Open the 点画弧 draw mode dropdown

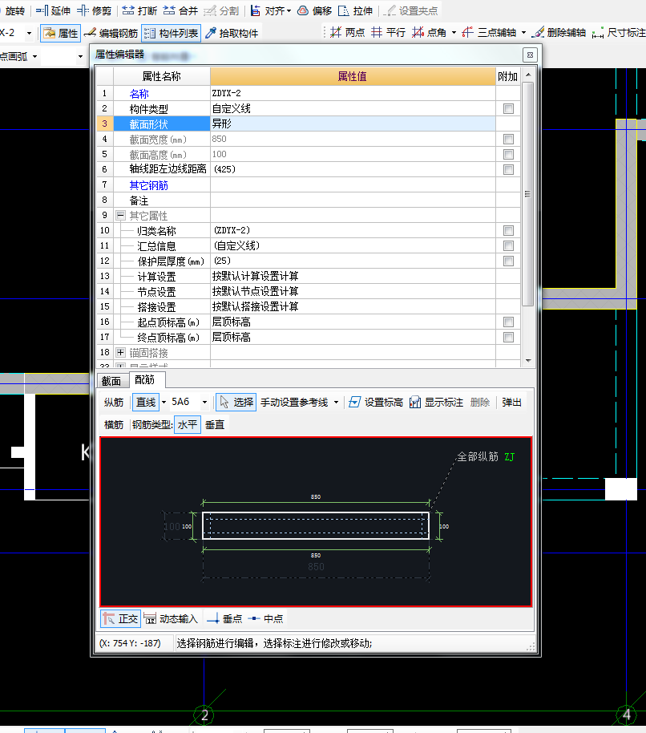coord(34,57)
